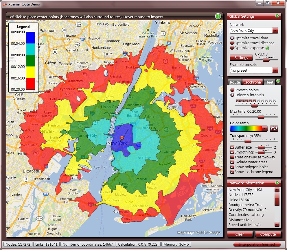Open Global Settings help icon
The height and width of the screenshot is (250, 287).
coord(277,16)
